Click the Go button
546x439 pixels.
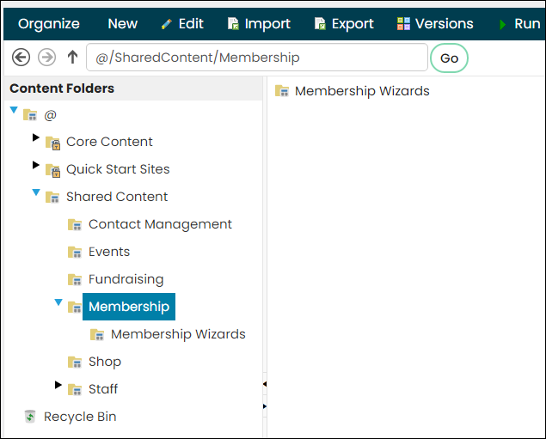(449, 58)
